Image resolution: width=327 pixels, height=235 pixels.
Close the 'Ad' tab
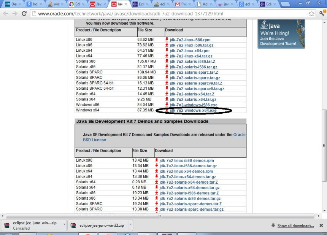point(211,4)
